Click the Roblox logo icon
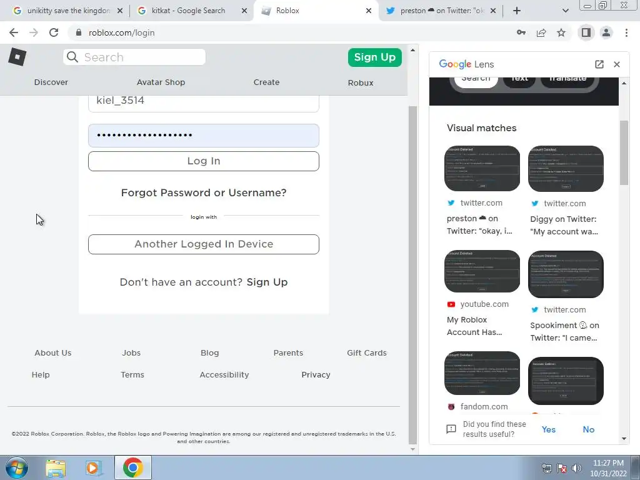640x480 pixels. tap(17, 57)
